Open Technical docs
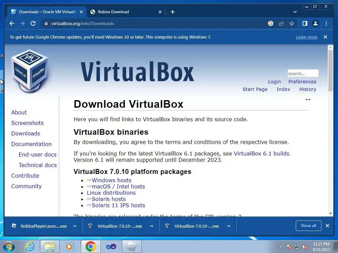 tap(38, 165)
